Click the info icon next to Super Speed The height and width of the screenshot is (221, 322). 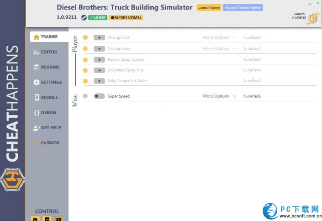(x=85, y=96)
